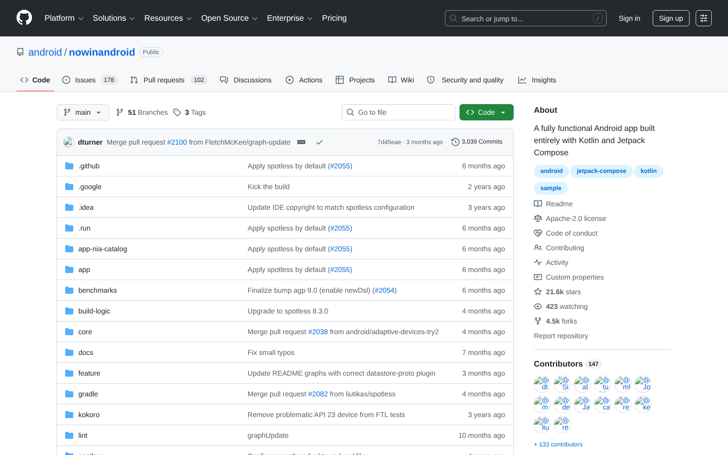The height and width of the screenshot is (455, 728).
Task: Switch to the Pull requests tab
Action: point(168,80)
